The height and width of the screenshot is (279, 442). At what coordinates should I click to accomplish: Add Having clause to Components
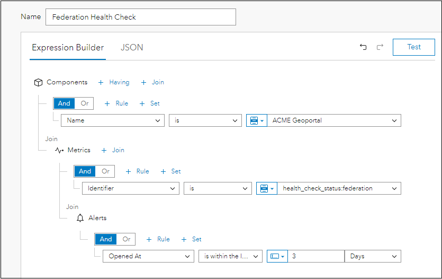click(x=114, y=82)
